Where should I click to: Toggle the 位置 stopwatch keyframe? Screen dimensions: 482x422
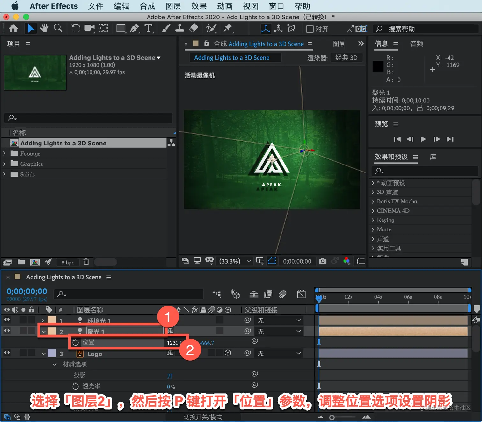(x=76, y=342)
